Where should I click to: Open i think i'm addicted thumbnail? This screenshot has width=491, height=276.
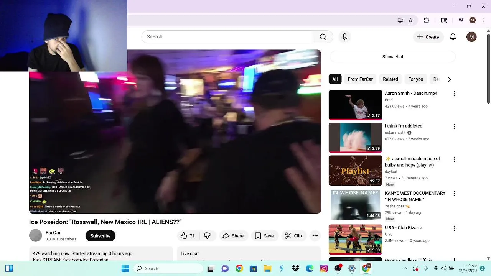tap(356, 138)
